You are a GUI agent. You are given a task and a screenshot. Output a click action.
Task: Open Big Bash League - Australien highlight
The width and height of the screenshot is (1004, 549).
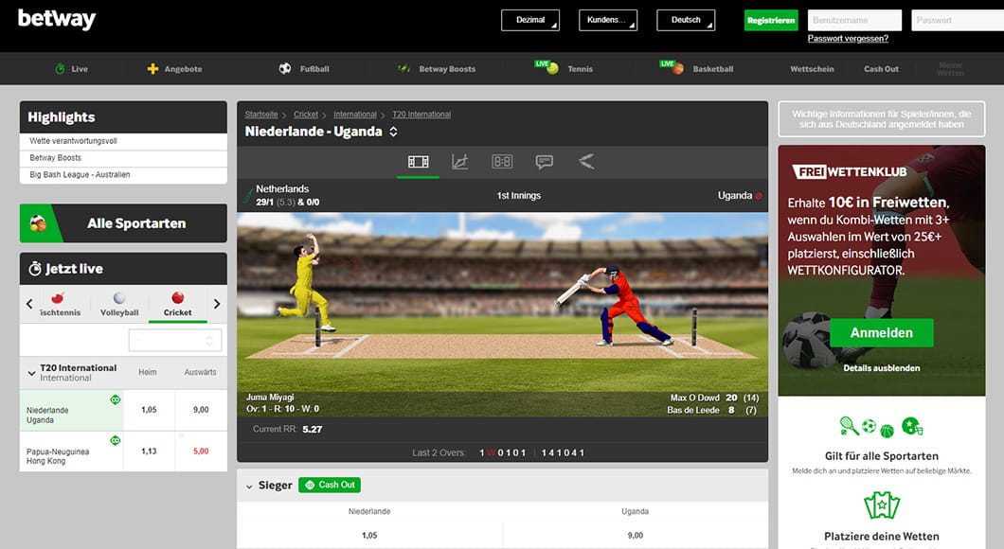[123, 175]
